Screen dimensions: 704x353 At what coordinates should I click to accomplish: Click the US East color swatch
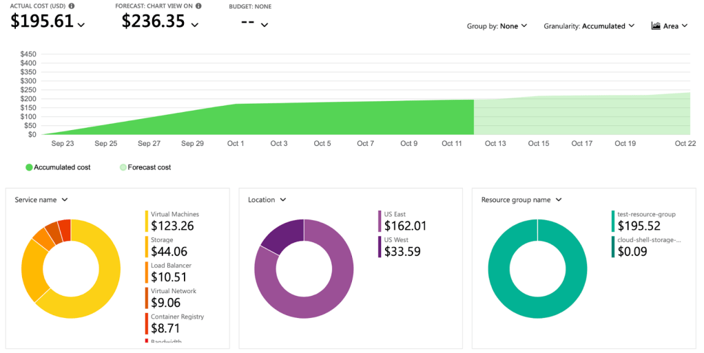click(380, 222)
